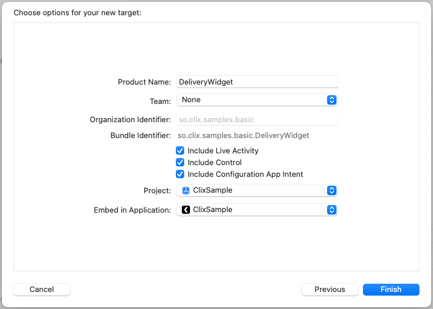Toggle Include Configuration App Intent checkbox
This screenshot has width=433, height=309.
180,174
